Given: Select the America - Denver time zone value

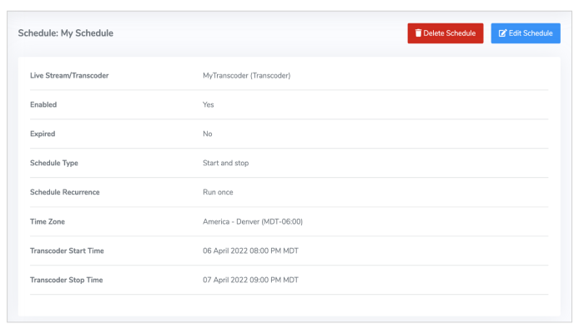Looking at the screenshot, I should (x=252, y=221).
